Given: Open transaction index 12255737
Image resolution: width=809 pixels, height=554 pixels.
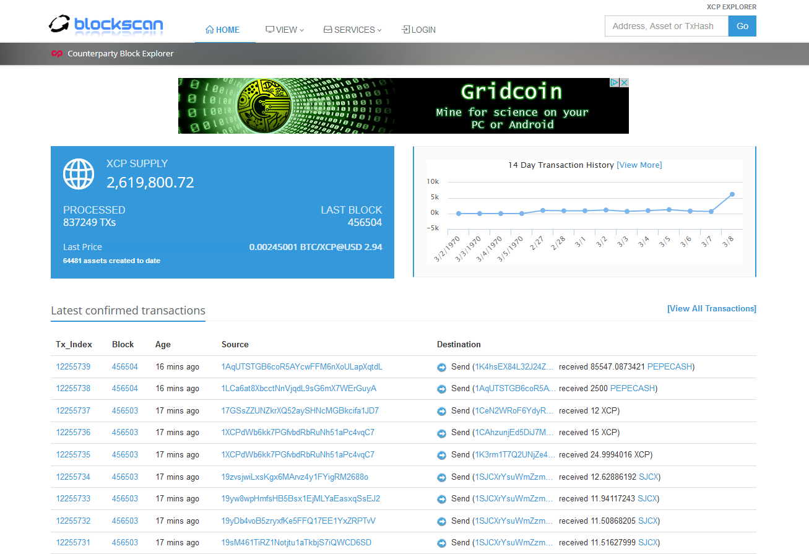Looking at the screenshot, I should pos(73,410).
